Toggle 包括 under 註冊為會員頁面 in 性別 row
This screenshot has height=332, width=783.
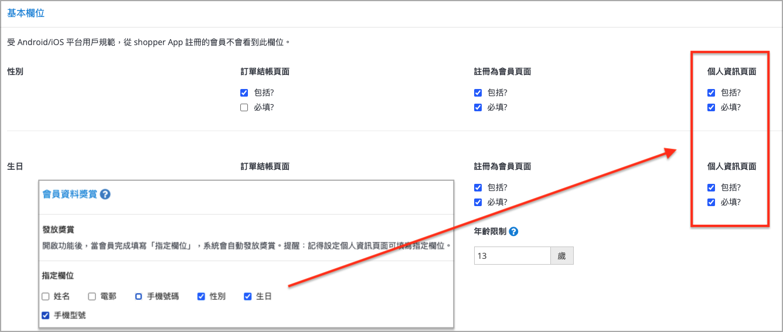pyautogui.click(x=478, y=93)
